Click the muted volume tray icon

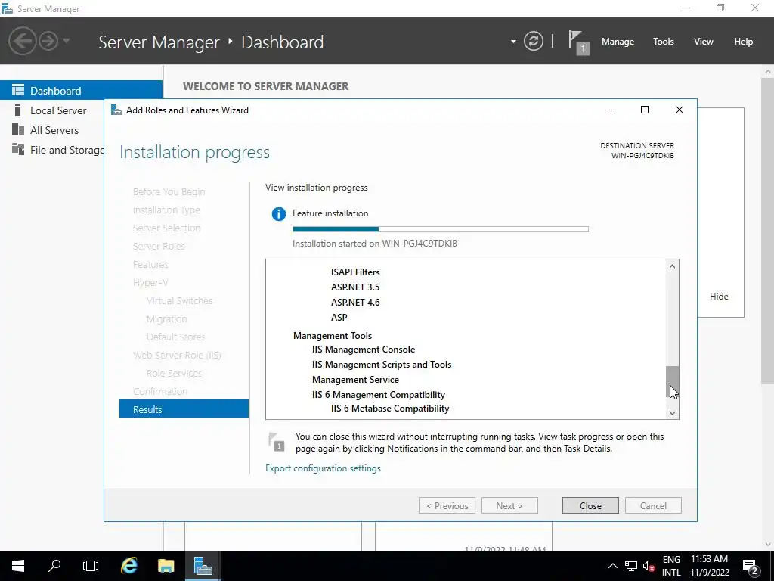pyautogui.click(x=649, y=566)
